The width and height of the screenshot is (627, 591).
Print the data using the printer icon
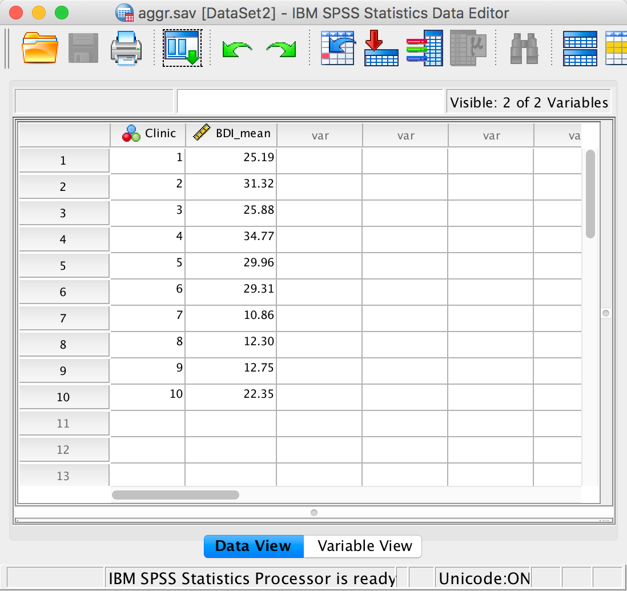pyautogui.click(x=126, y=48)
